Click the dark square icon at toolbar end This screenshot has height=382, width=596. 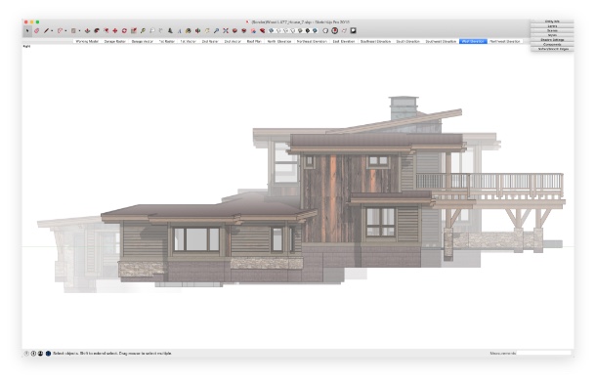click(x=353, y=31)
